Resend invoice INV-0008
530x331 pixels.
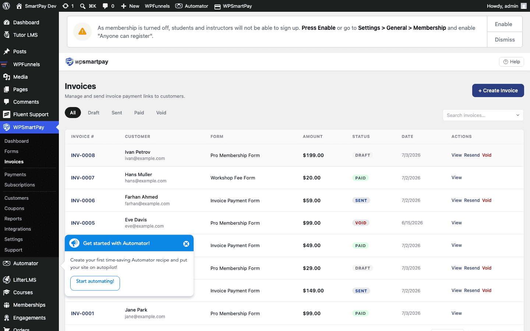click(472, 155)
